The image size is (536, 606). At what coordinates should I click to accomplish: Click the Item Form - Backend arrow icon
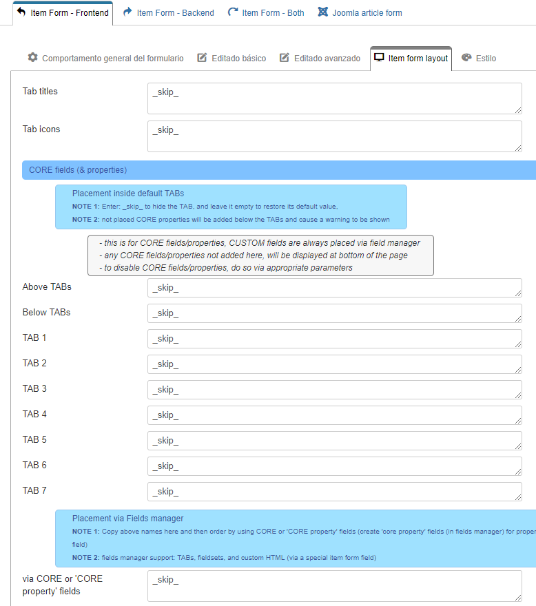pyautogui.click(x=127, y=12)
